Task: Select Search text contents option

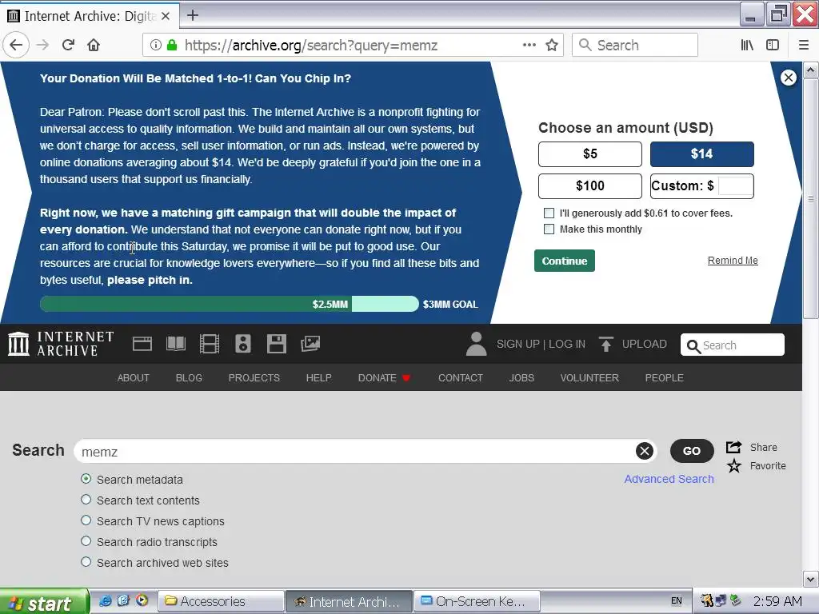Action: pos(86,500)
